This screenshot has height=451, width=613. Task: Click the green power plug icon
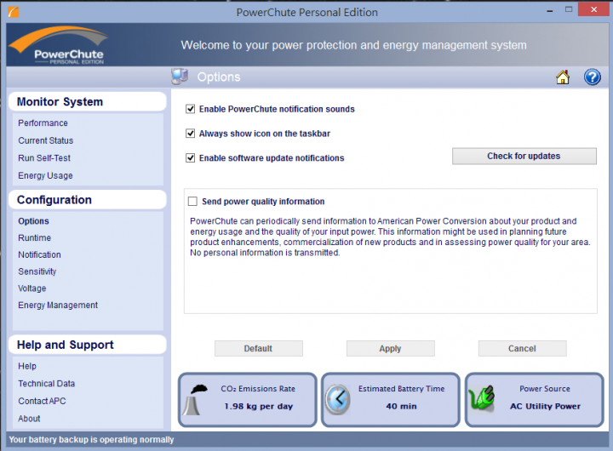tap(482, 398)
